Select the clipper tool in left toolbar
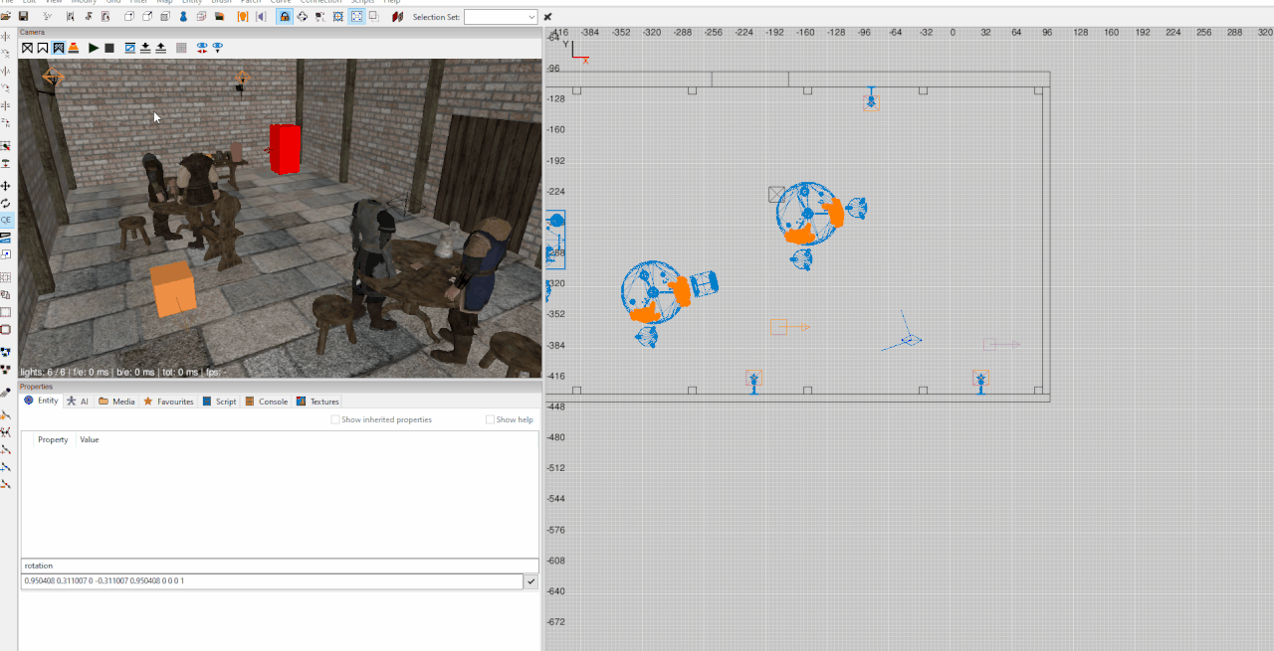This screenshot has width=1274, height=651. [x=6, y=237]
